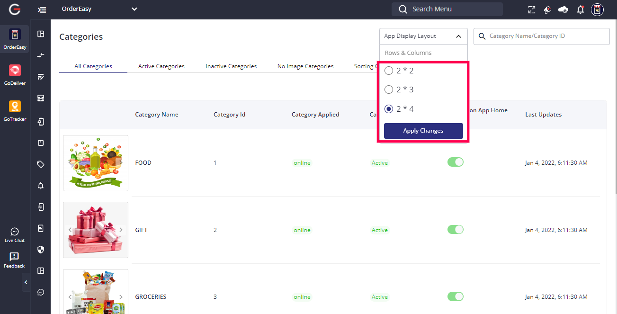Click the notification bell in top bar
The width and height of the screenshot is (617, 314).
(580, 9)
